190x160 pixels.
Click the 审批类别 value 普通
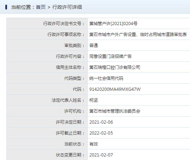(x=93, y=46)
